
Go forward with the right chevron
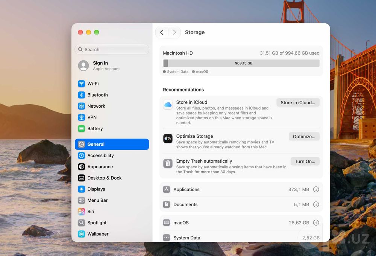coord(174,32)
